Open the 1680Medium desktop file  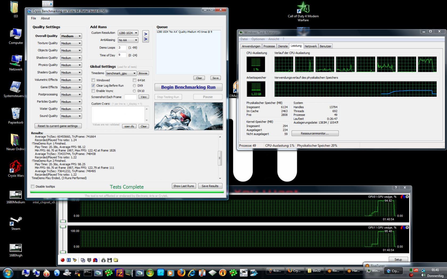click(16, 197)
